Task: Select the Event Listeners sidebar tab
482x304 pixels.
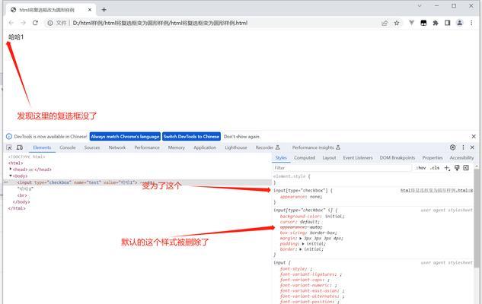Action: click(358, 157)
